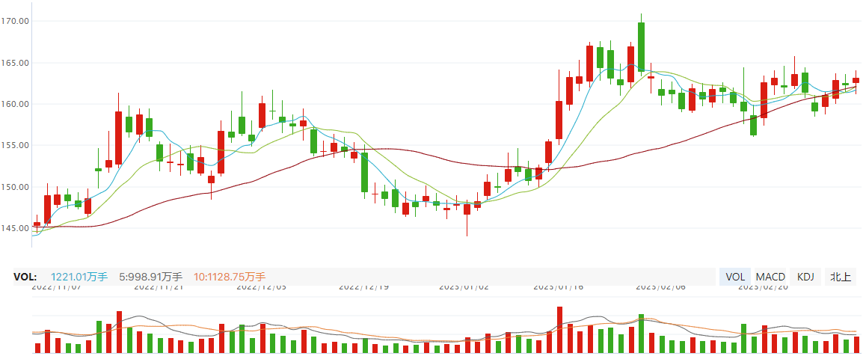Select the 北上 indicator tab
This screenshot has width=866, height=356.
[841, 277]
